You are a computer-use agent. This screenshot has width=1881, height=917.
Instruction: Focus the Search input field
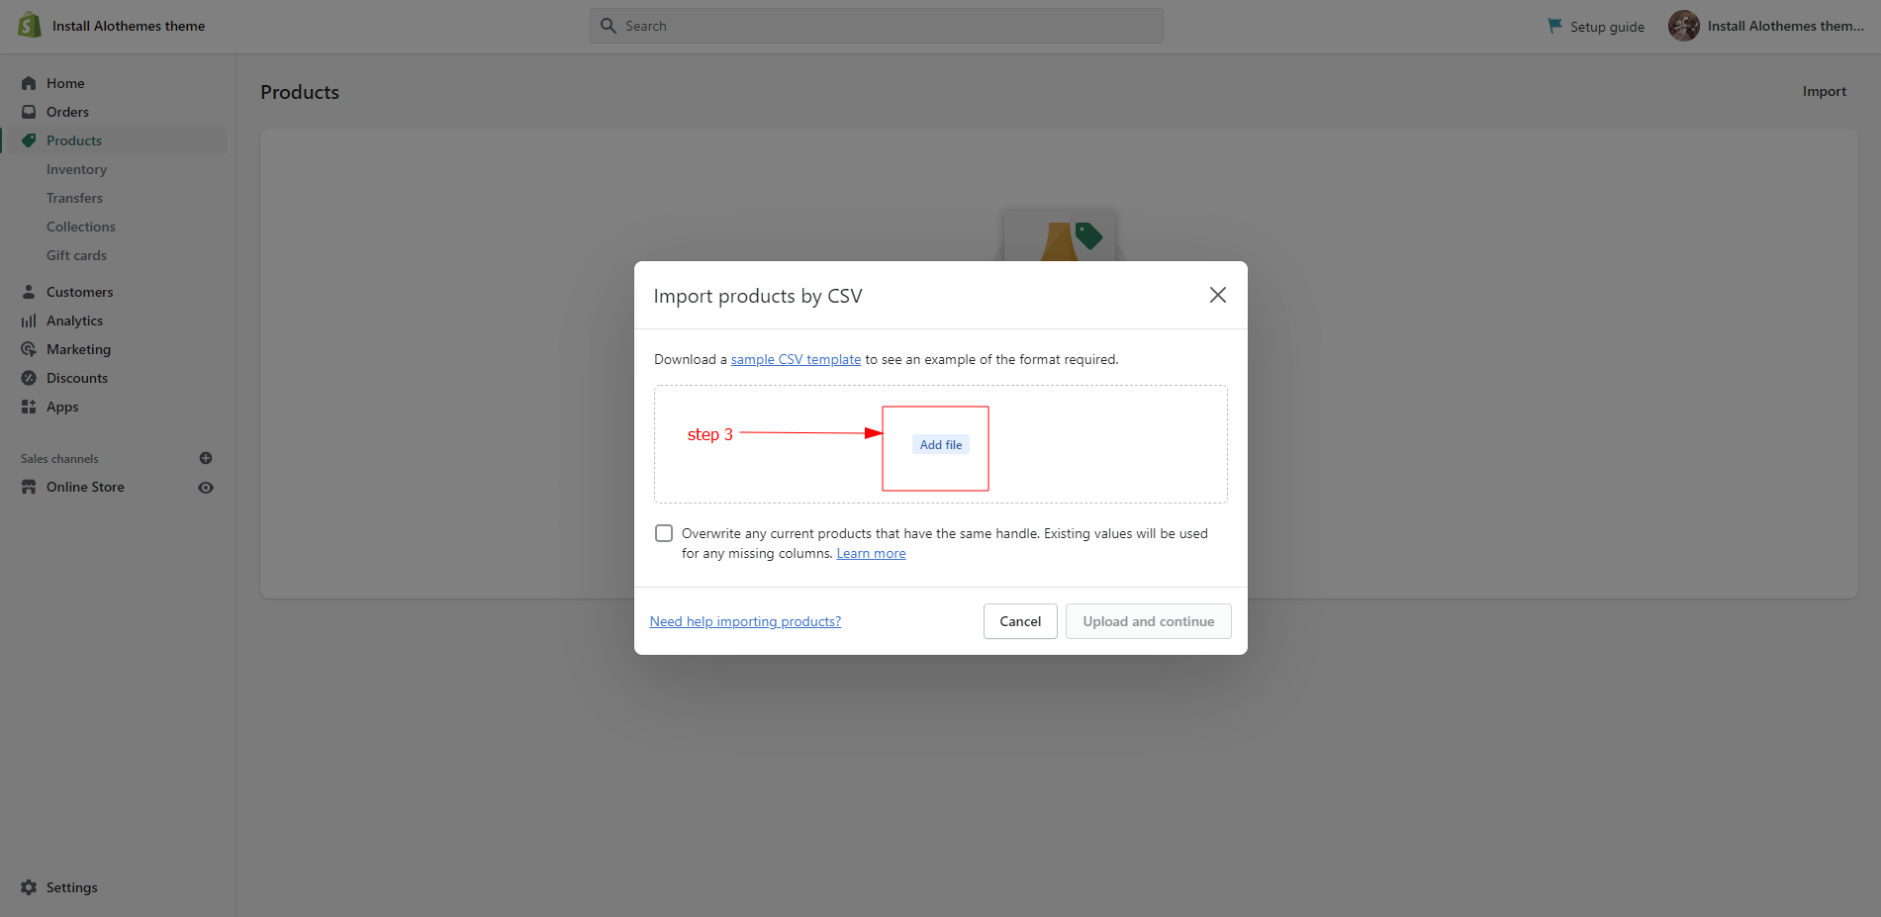[876, 26]
